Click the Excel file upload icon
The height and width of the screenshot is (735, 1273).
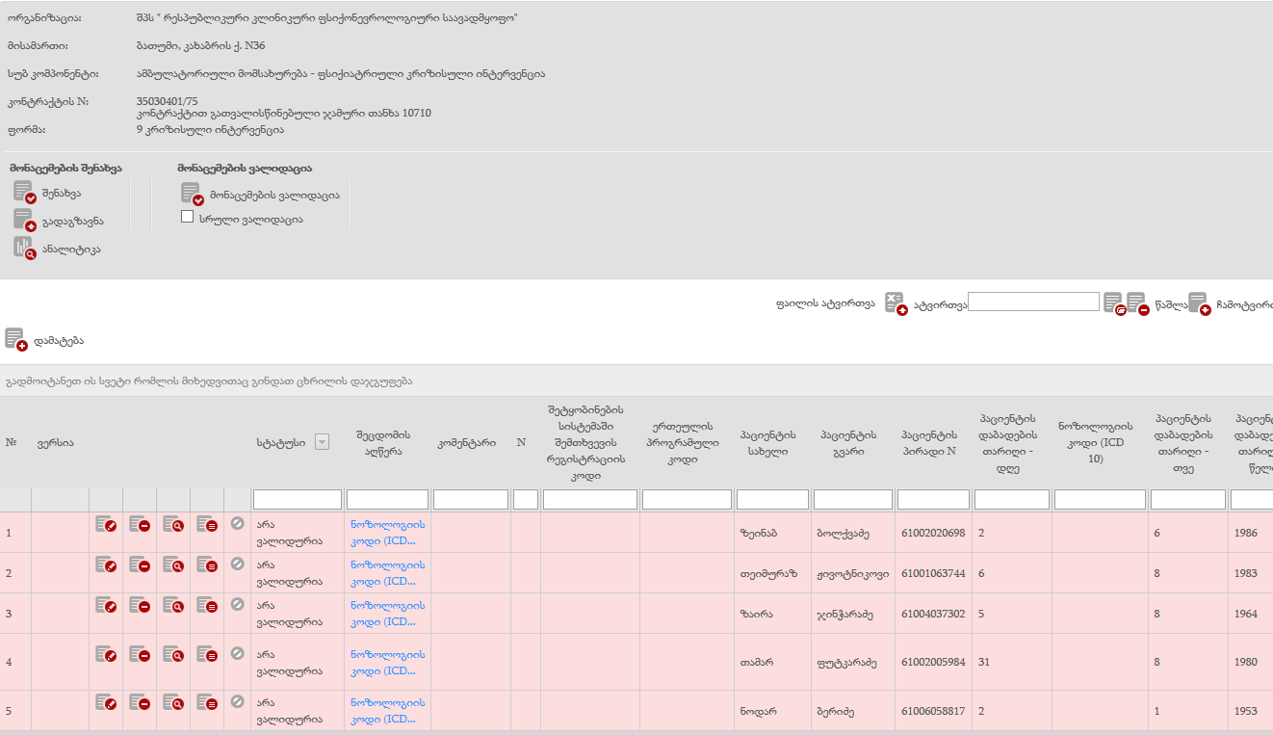896,303
